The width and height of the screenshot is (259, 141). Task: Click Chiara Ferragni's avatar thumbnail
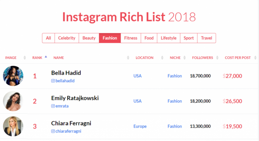[x=13, y=126]
